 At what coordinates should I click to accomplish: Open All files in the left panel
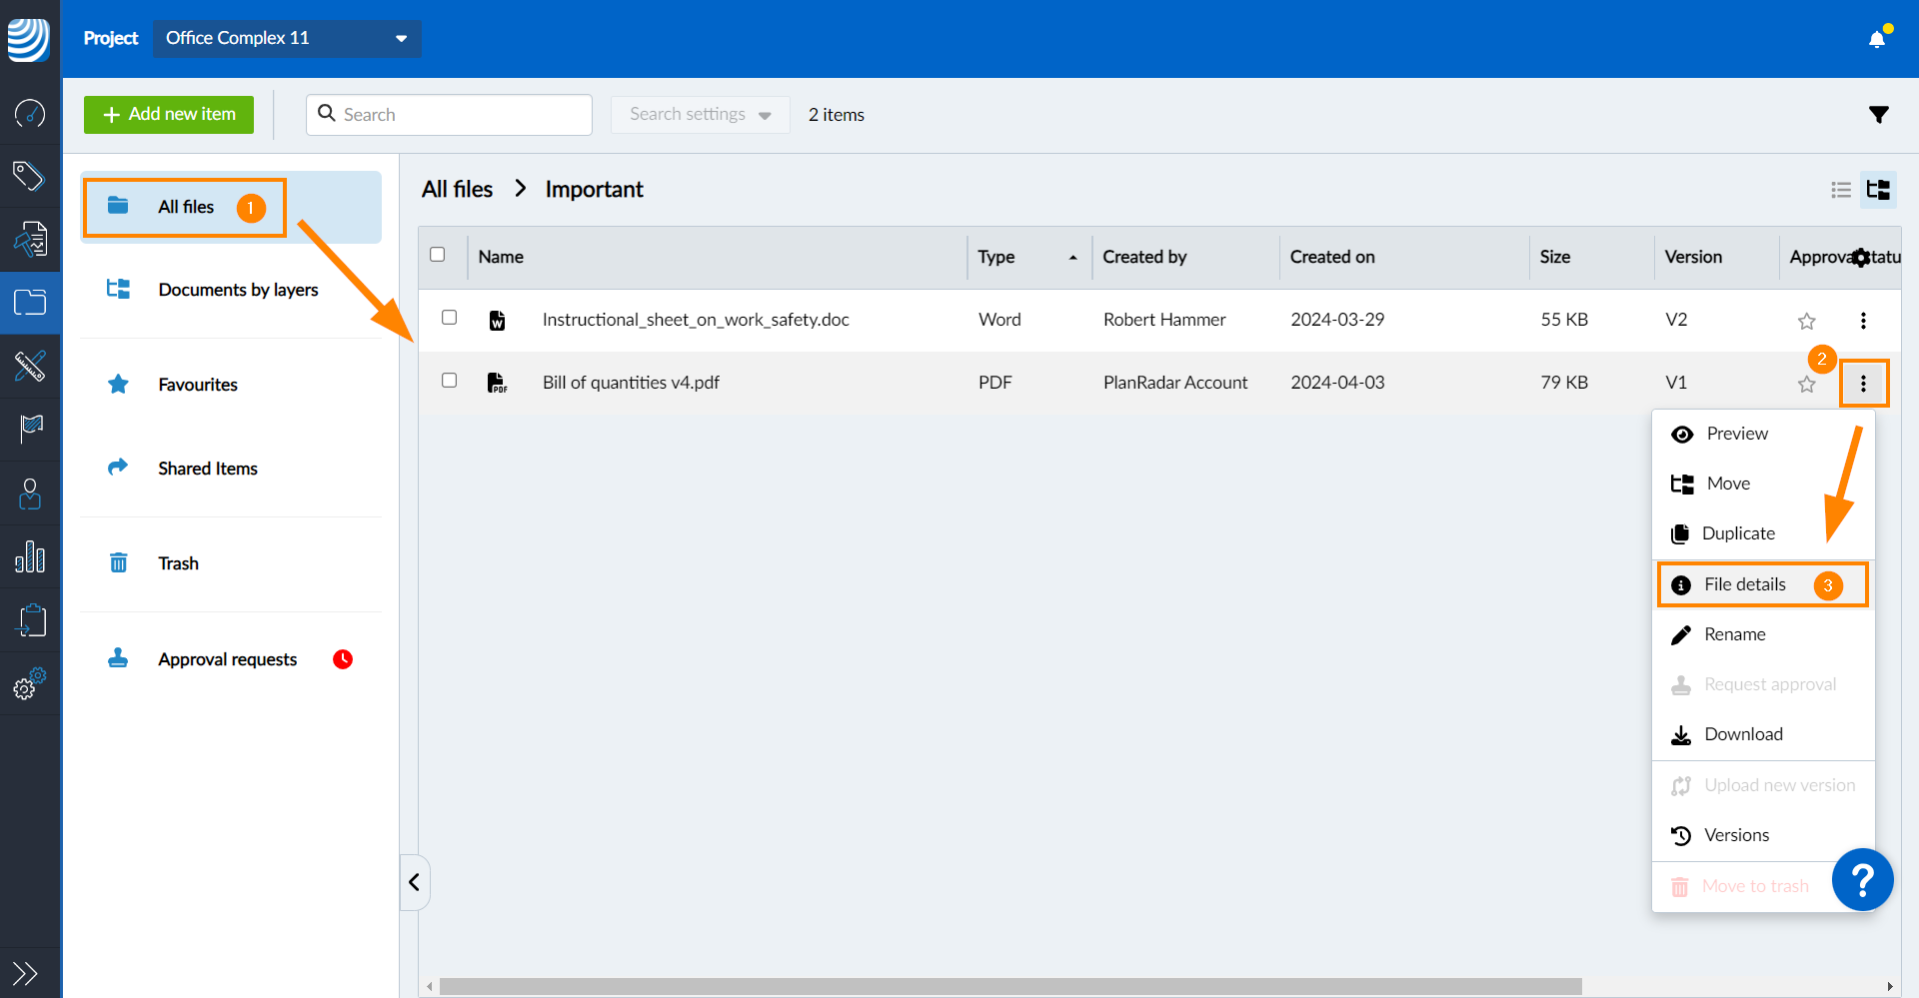point(231,207)
